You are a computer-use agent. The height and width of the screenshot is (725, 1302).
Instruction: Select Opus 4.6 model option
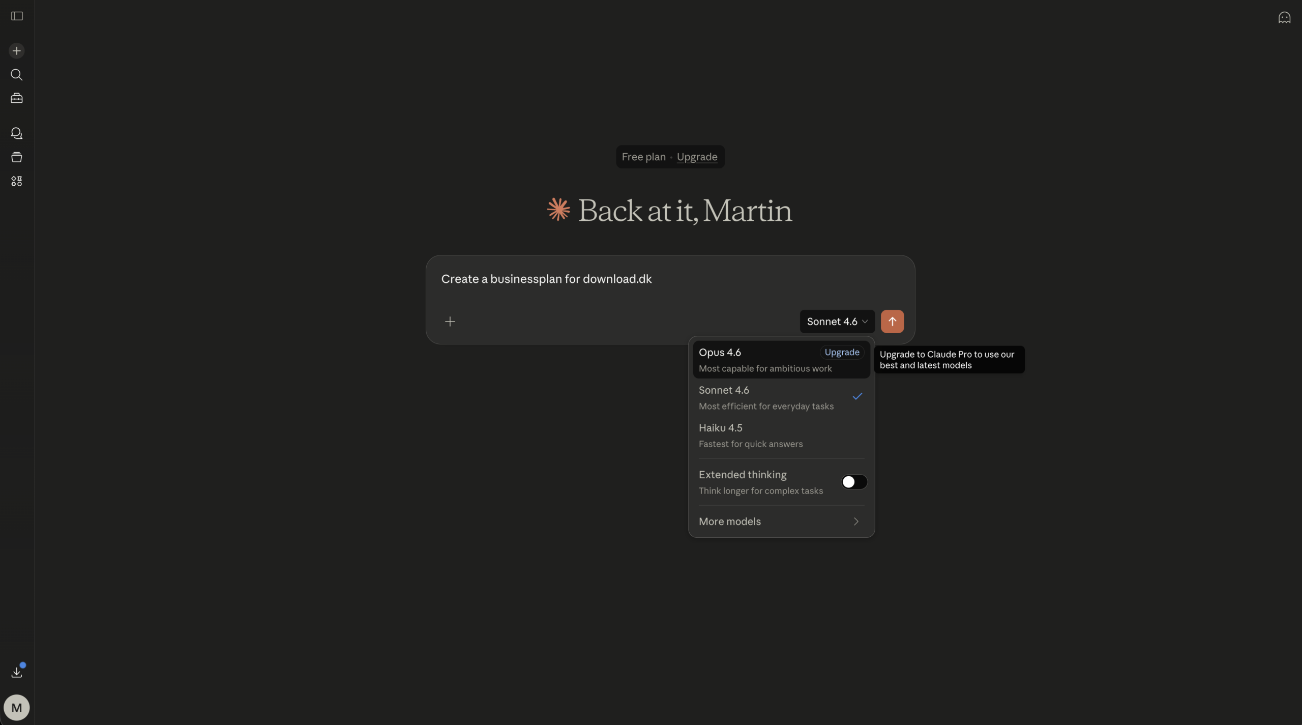pos(753,359)
